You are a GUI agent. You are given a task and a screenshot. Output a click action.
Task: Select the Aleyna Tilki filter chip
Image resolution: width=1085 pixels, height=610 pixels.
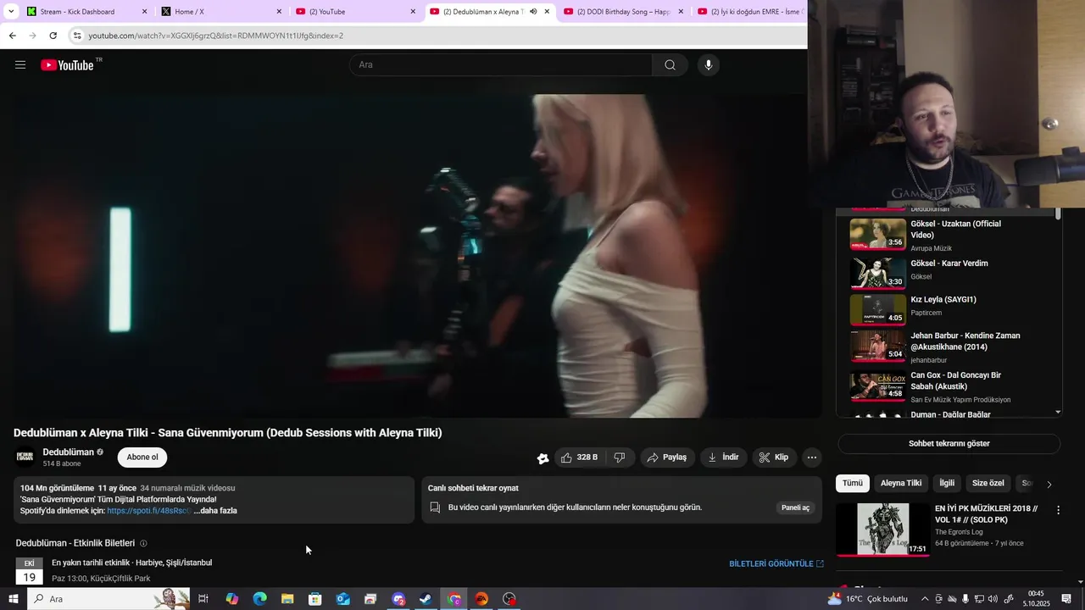click(x=901, y=483)
